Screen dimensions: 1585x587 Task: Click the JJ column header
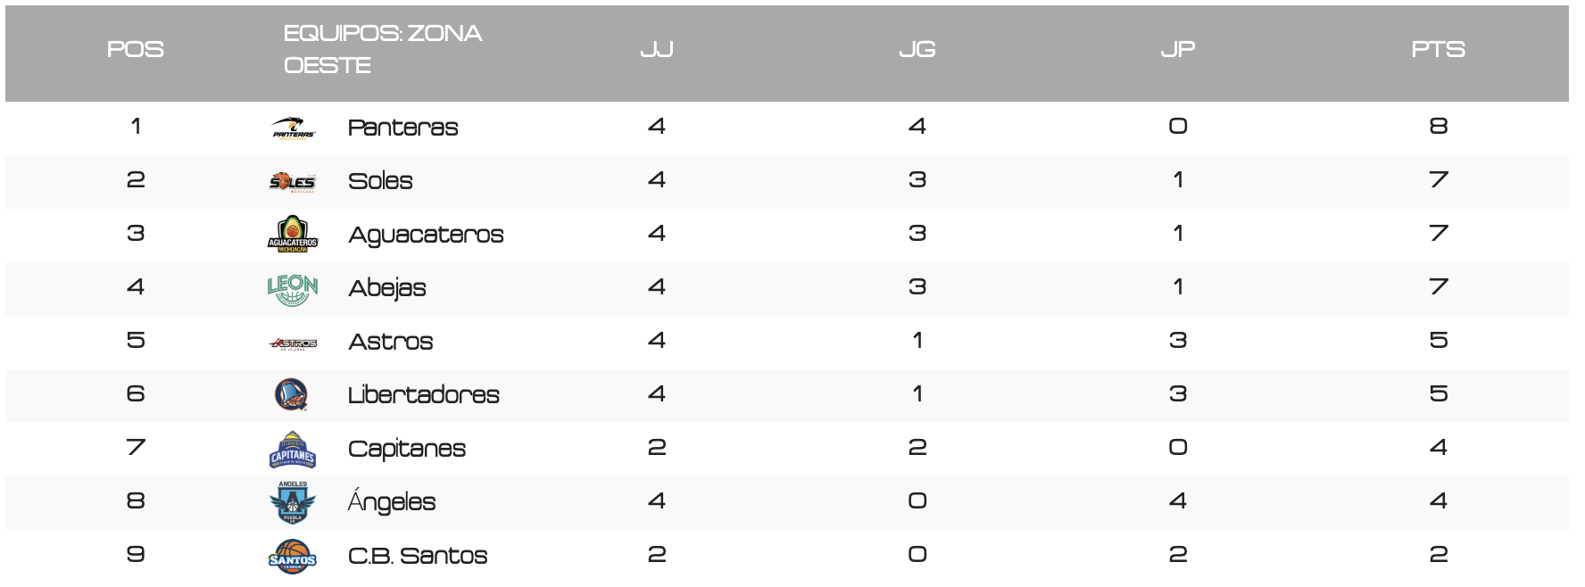click(657, 50)
